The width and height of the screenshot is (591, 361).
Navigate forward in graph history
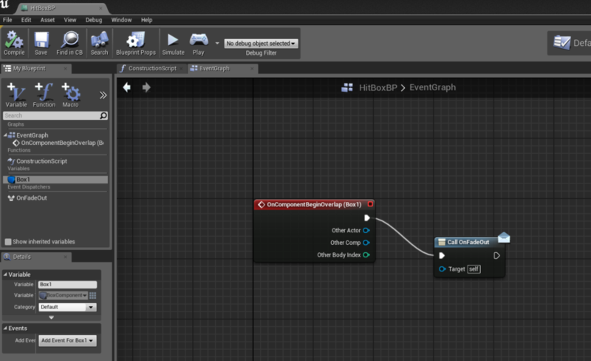coord(146,87)
